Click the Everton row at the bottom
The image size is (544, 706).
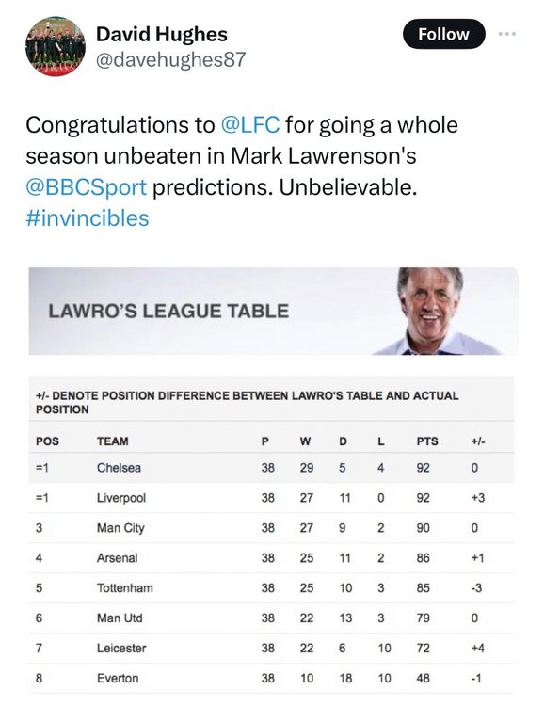(271, 678)
